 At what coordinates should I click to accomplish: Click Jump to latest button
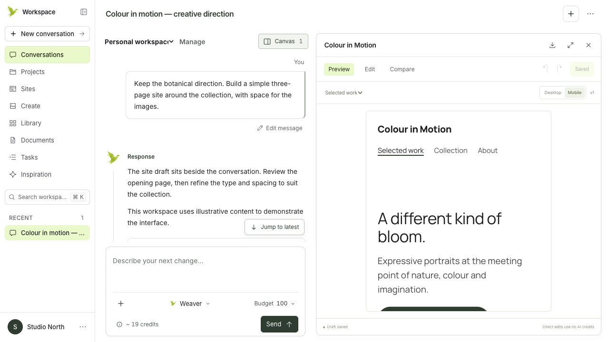pyautogui.click(x=275, y=227)
